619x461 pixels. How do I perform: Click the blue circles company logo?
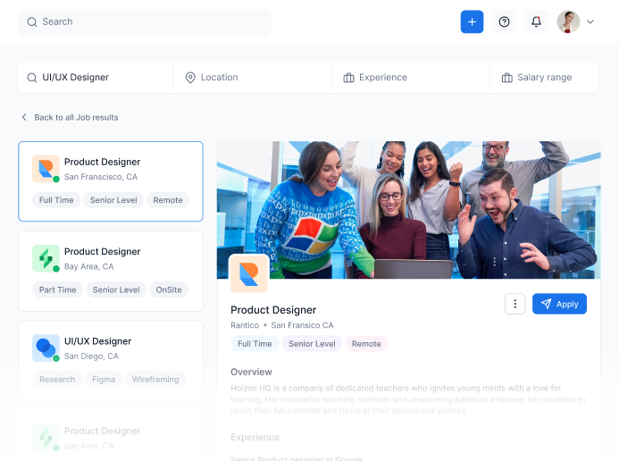46,348
